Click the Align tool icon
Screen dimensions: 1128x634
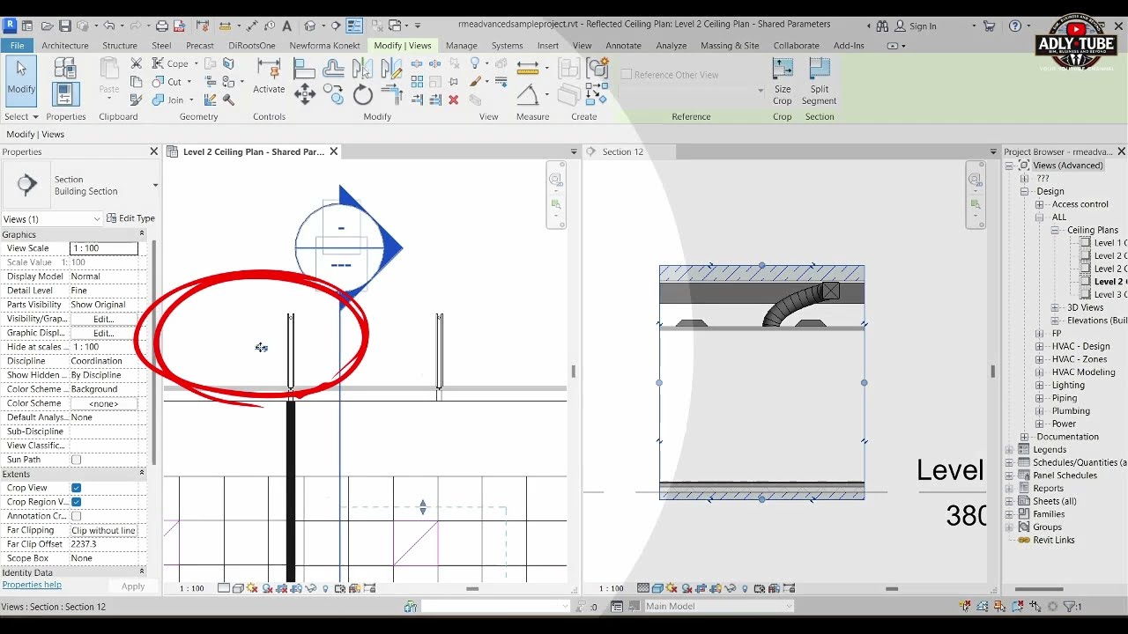point(304,68)
